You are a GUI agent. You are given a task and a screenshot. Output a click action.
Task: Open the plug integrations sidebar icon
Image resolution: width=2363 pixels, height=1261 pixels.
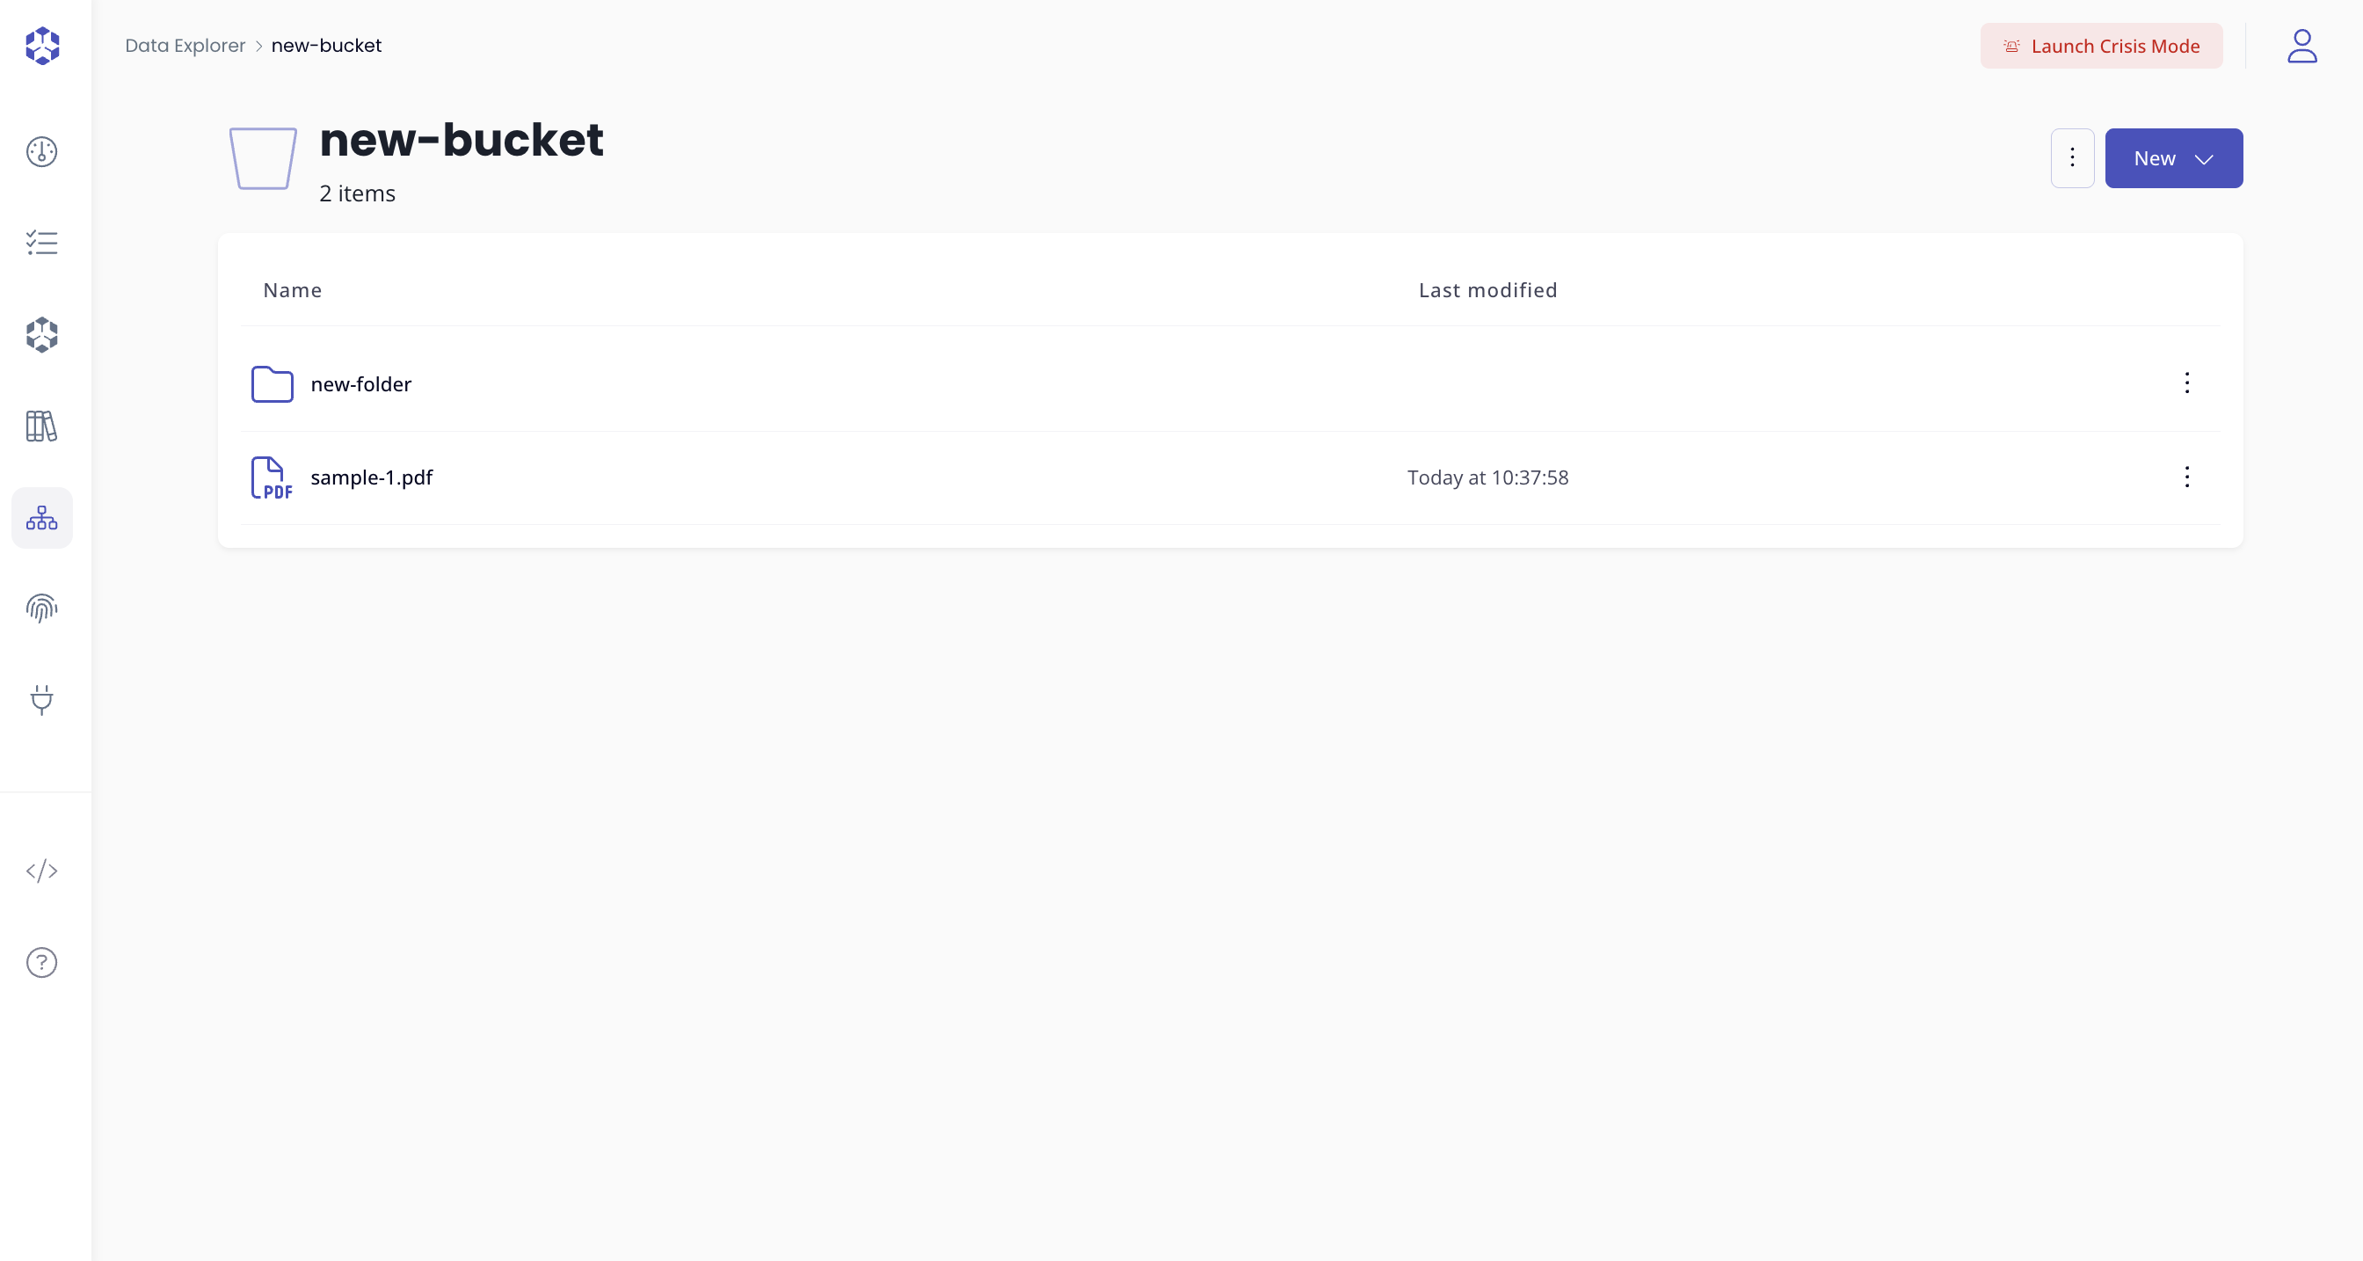click(x=42, y=699)
